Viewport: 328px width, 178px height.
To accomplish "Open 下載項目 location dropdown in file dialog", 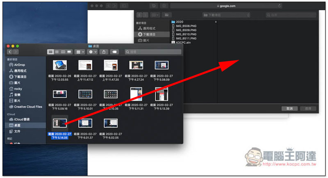I will [226, 15].
